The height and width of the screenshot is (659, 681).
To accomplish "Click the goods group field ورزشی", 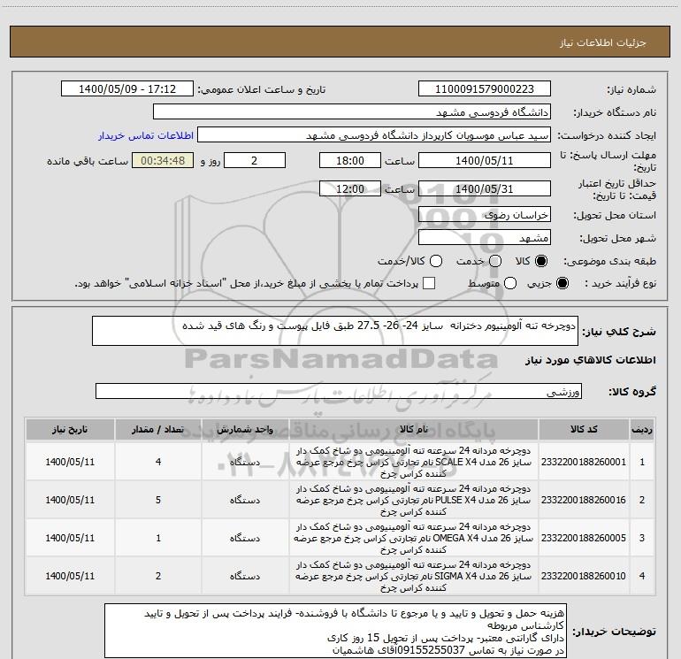I will (339, 391).
